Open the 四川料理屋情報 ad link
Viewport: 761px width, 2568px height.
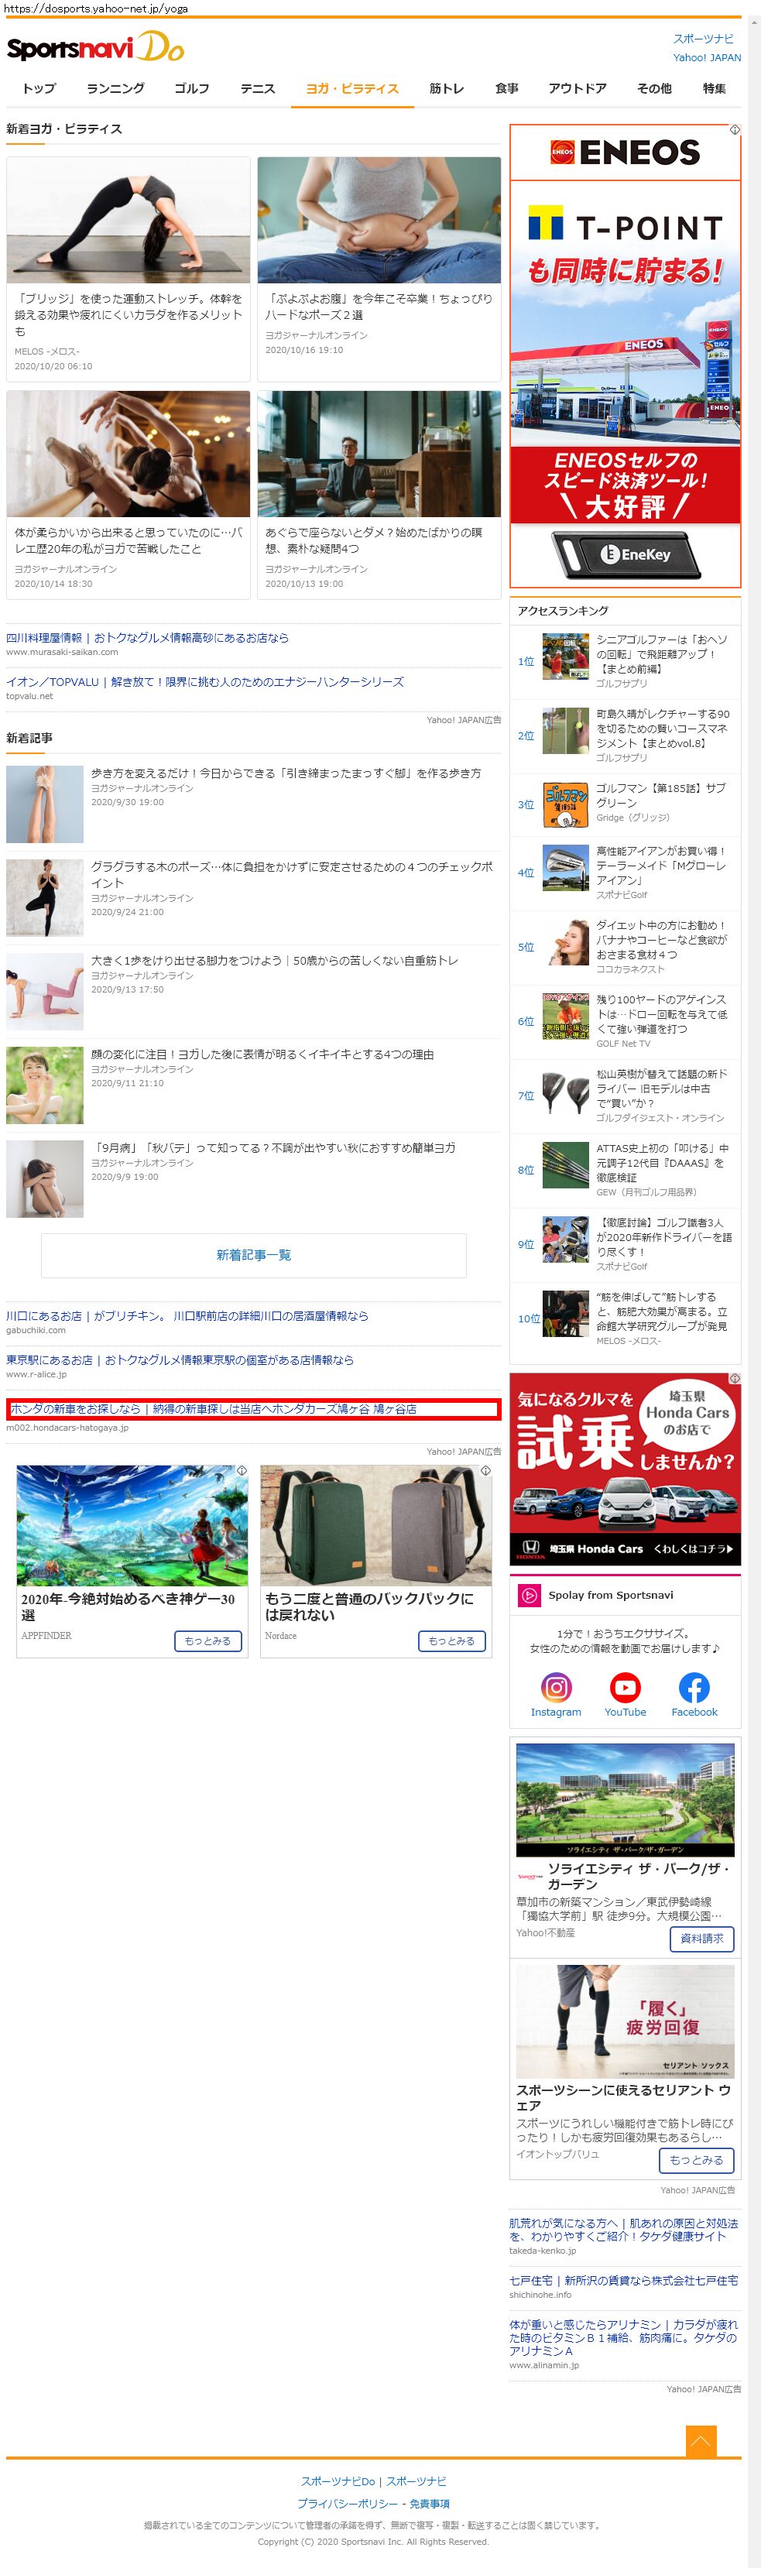point(148,638)
